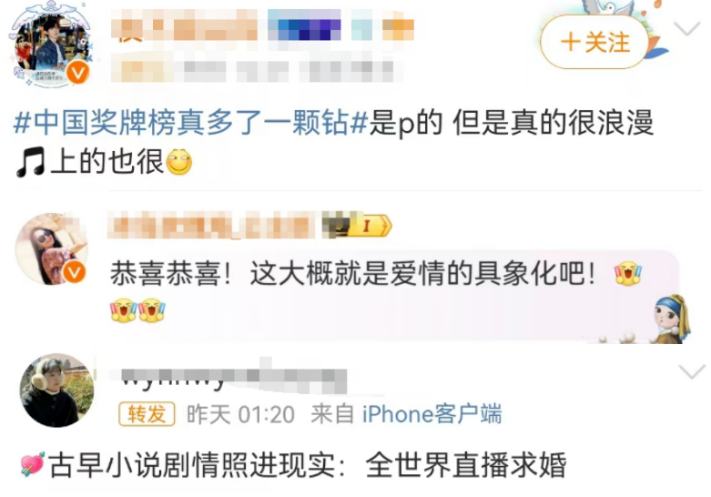
Task: Click the cheering emoji after 具象化吧
Action: click(x=628, y=273)
